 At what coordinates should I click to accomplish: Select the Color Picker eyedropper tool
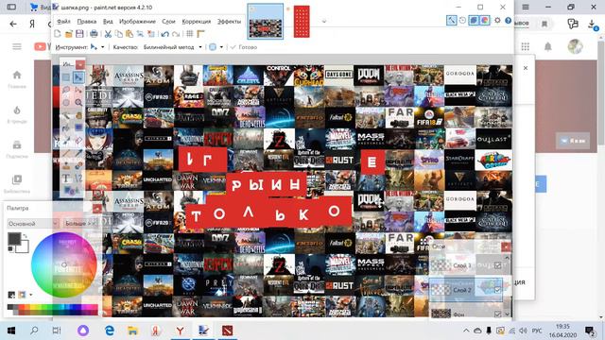78,153
